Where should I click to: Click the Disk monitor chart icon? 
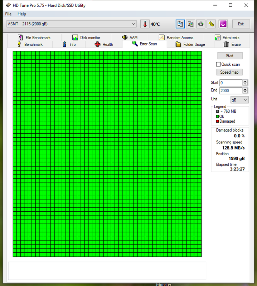point(75,38)
